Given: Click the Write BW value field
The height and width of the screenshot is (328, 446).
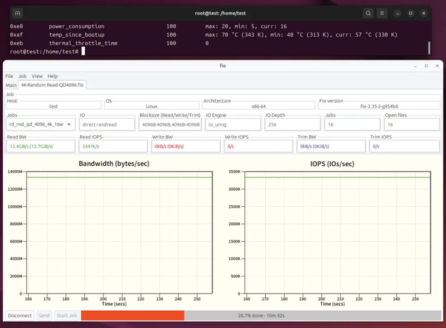Looking at the screenshot, I should click(186, 146).
